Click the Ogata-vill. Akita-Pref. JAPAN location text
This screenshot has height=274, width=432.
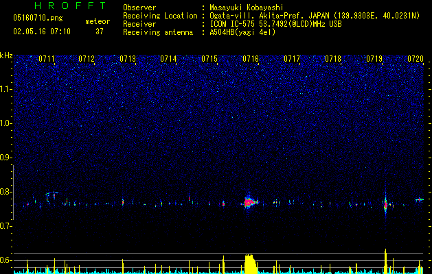pyautogui.click(x=315, y=16)
